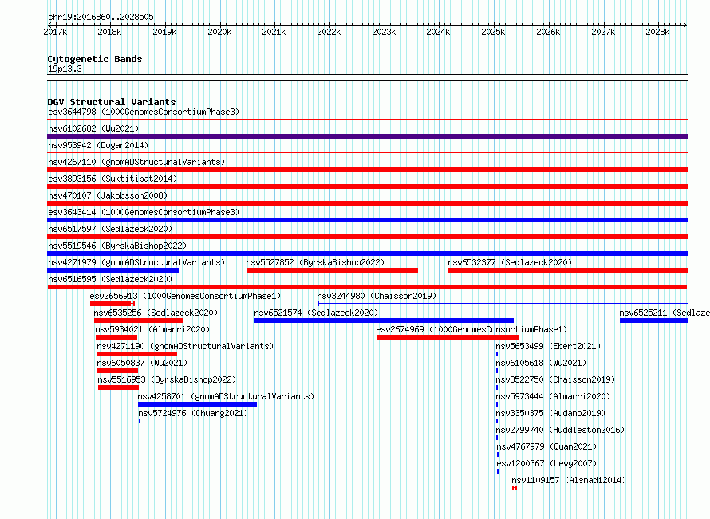710x519 pixels.
Task: Click nsv3522750 (Chaisson2019) label
Action: [x=555, y=379]
